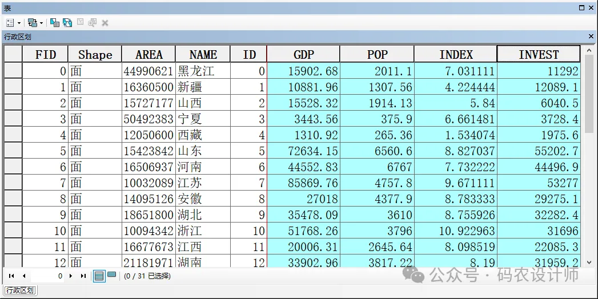Click the Zoom To Selected icon
Image resolution: width=598 pixels, height=299 pixels.
tap(93, 23)
